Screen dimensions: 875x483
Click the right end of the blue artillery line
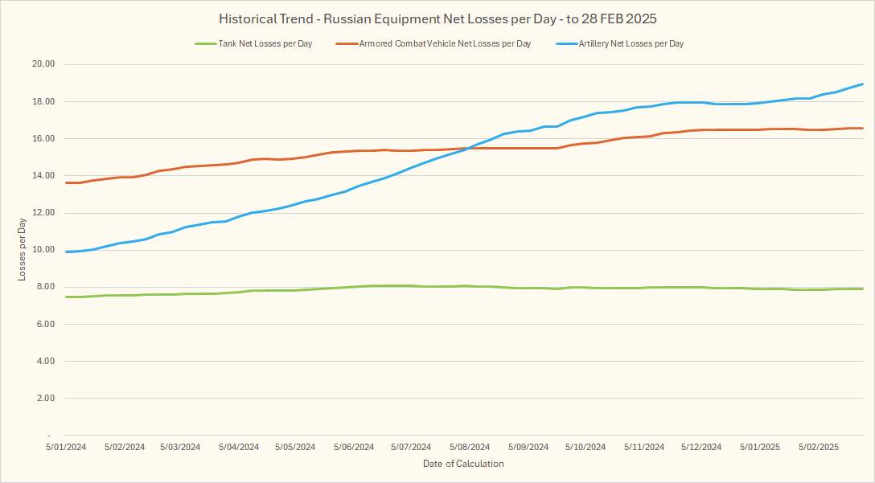(x=862, y=84)
